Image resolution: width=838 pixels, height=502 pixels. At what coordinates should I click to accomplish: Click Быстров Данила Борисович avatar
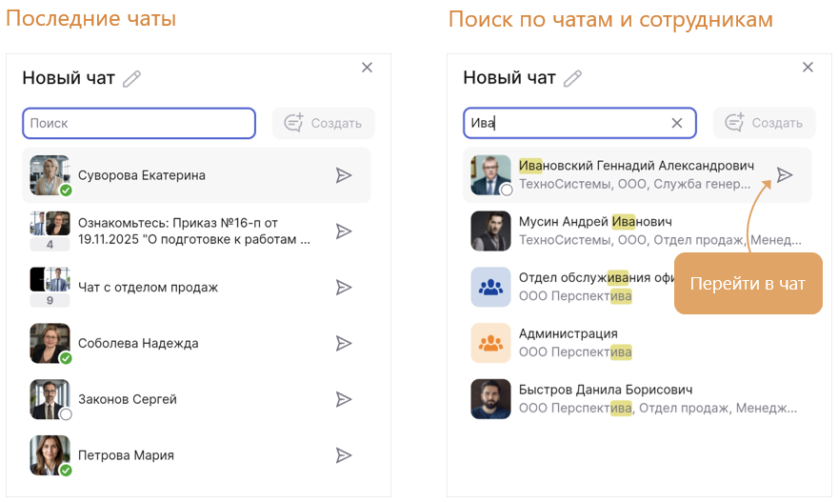[490, 399]
